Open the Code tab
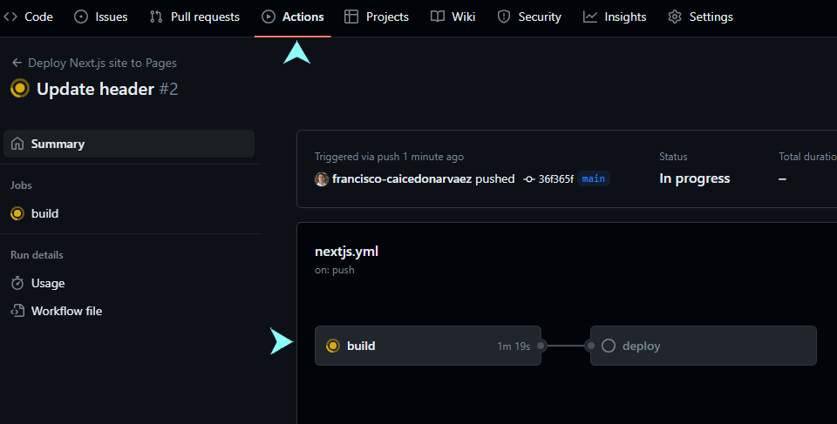Viewport: 837px width, 424px height. click(28, 17)
